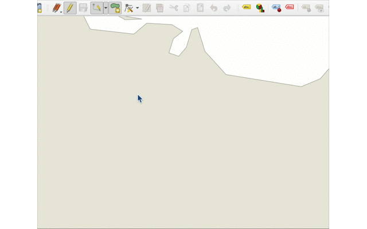
Task: Click the partially visible New Layer icon at toolbar left
Action: tap(40, 8)
